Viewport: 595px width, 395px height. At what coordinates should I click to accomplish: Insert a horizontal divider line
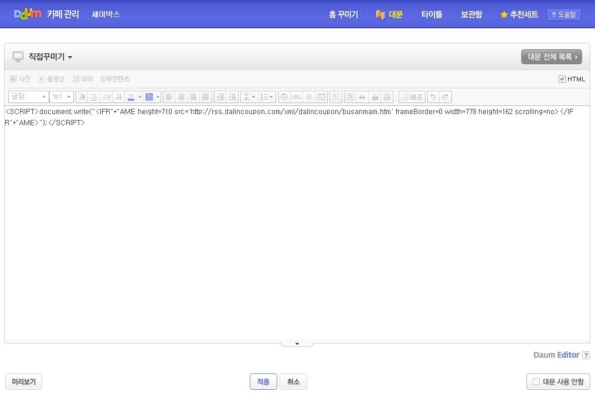375,97
